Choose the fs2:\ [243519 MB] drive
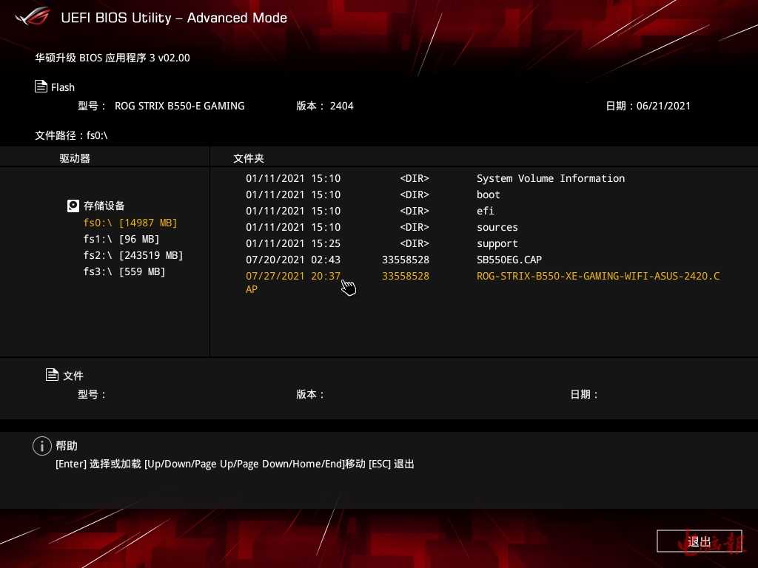The image size is (758, 568). pos(133,255)
